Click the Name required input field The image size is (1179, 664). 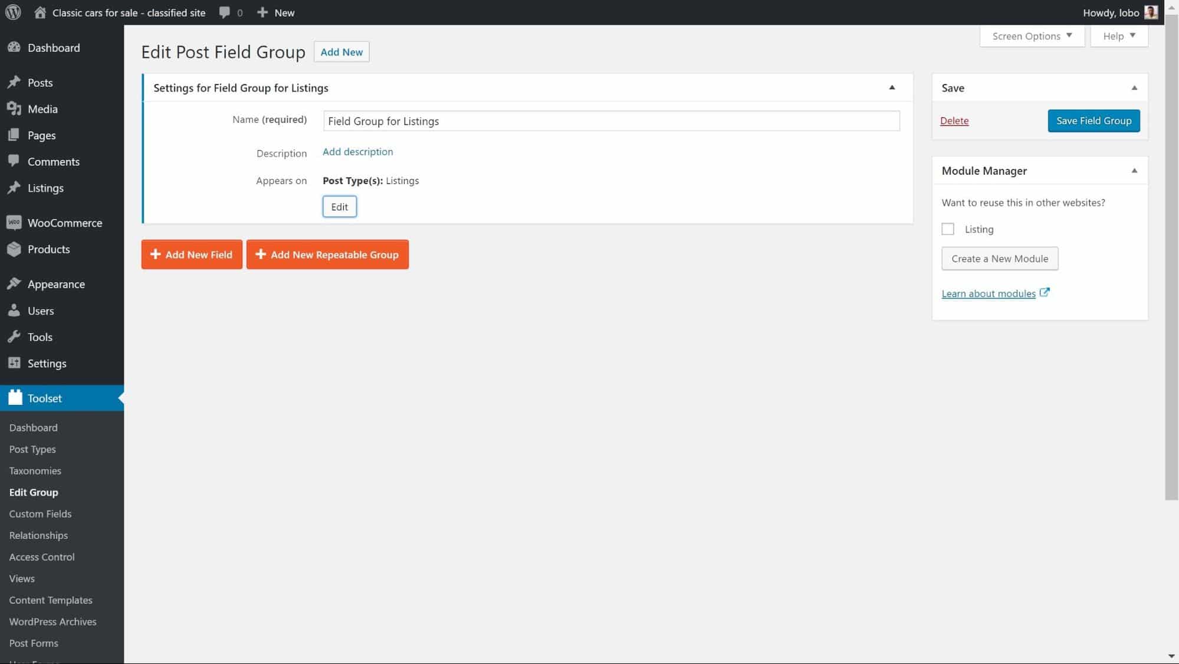610,120
